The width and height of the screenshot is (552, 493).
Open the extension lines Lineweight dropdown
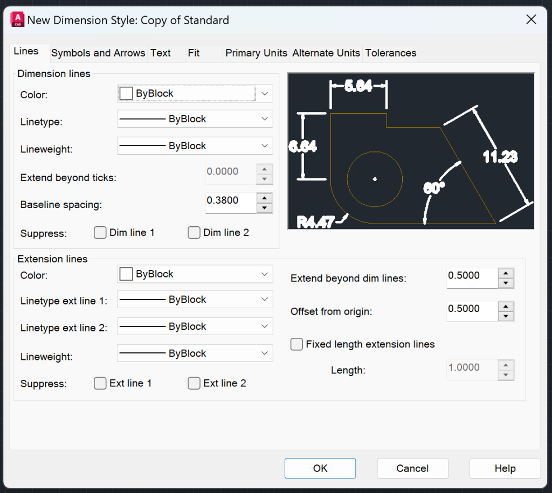pos(264,353)
